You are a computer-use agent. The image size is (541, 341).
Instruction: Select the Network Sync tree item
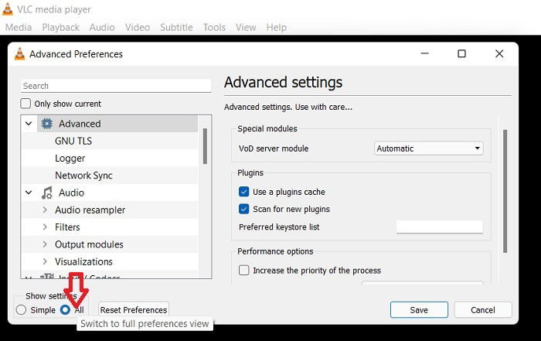click(x=83, y=176)
